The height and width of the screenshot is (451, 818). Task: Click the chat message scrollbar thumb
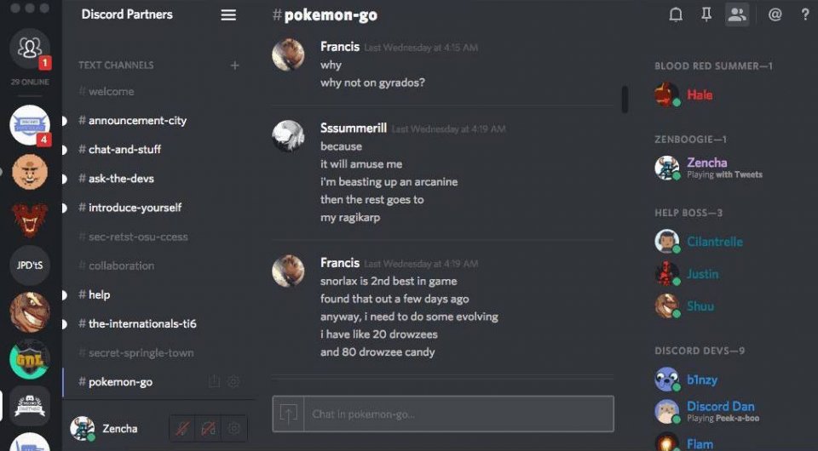pyautogui.click(x=625, y=99)
